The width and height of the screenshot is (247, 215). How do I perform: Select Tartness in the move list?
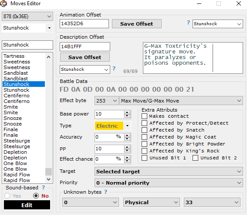click(24, 56)
